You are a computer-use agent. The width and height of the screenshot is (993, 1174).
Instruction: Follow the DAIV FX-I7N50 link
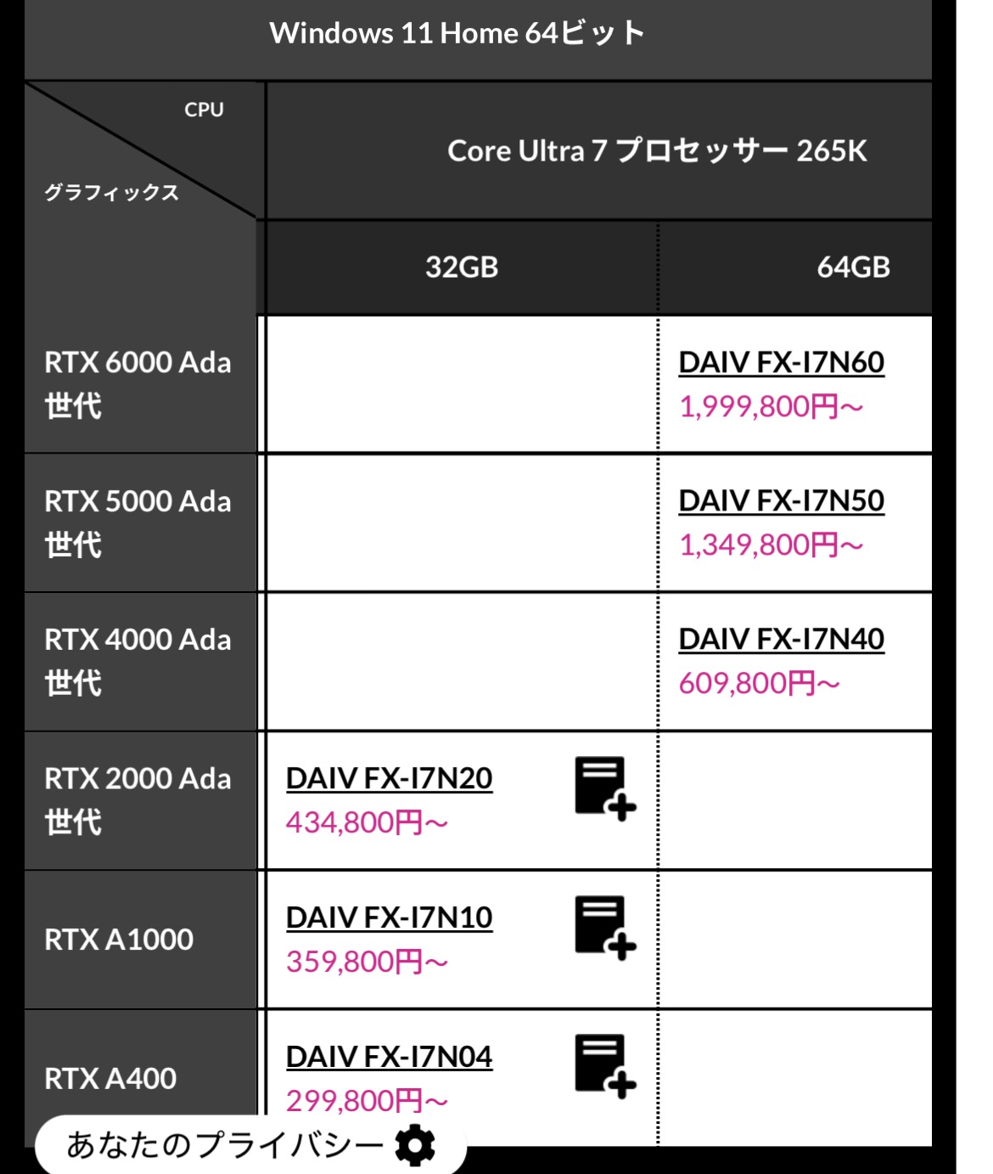(x=781, y=501)
